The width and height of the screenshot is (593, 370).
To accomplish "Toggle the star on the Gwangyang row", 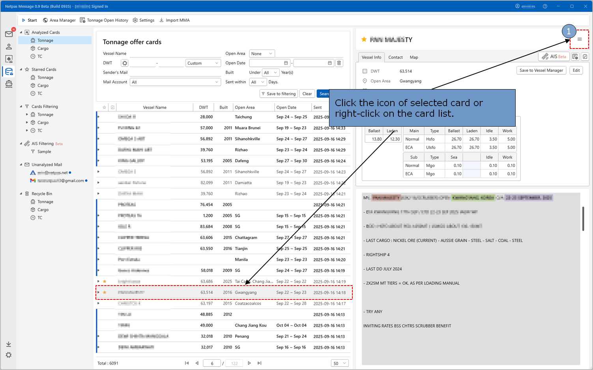I will tap(105, 292).
